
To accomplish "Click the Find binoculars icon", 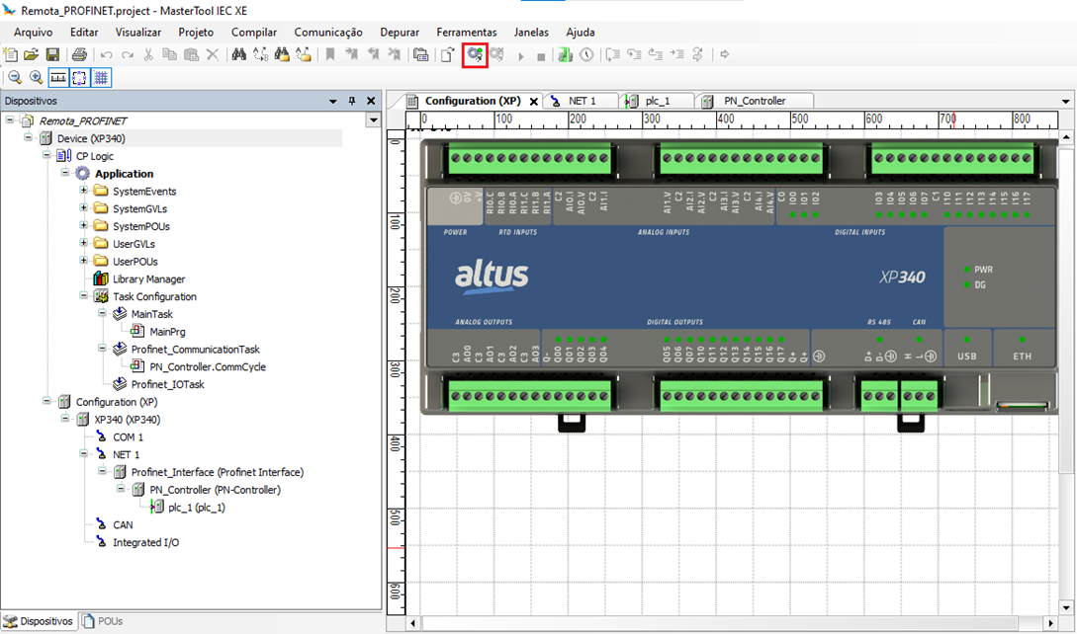I will (x=238, y=55).
